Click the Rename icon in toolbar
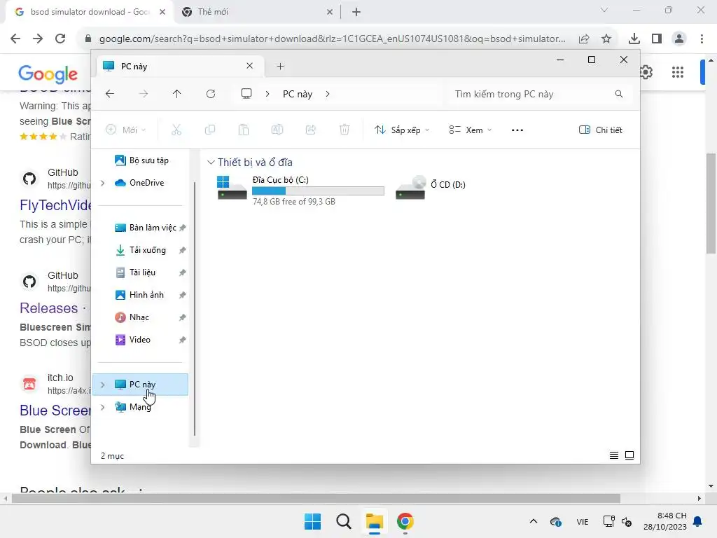Image resolution: width=717 pixels, height=538 pixels. (x=277, y=130)
